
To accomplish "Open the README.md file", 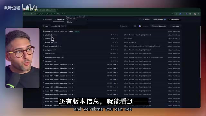I will click(49, 43).
